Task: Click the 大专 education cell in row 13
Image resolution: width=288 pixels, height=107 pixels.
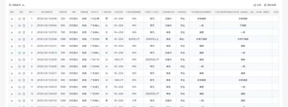Action: coord(134,101)
